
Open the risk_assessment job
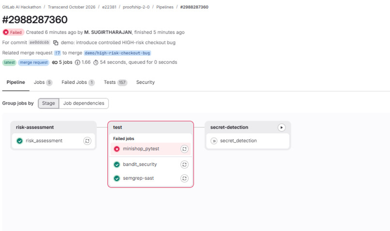click(44, 141)
